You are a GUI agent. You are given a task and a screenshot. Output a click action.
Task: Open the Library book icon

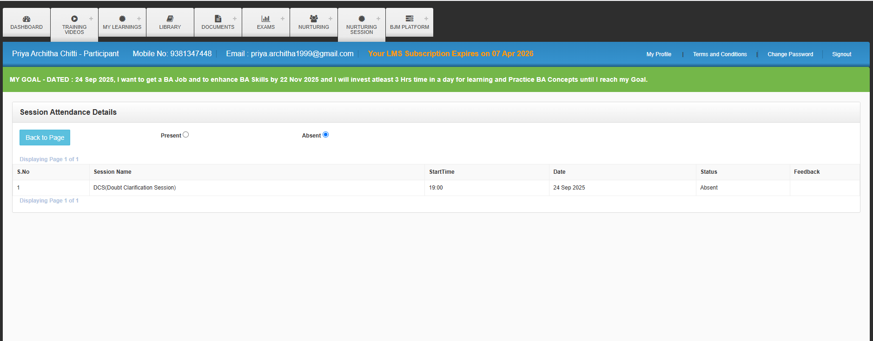click(170, 19)
